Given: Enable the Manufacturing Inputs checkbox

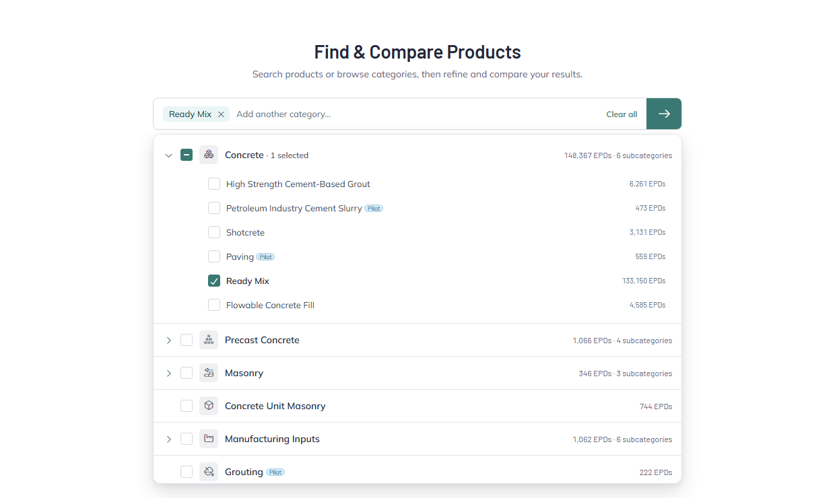Looking at the screenshot, I should click(x=187, y=439).
